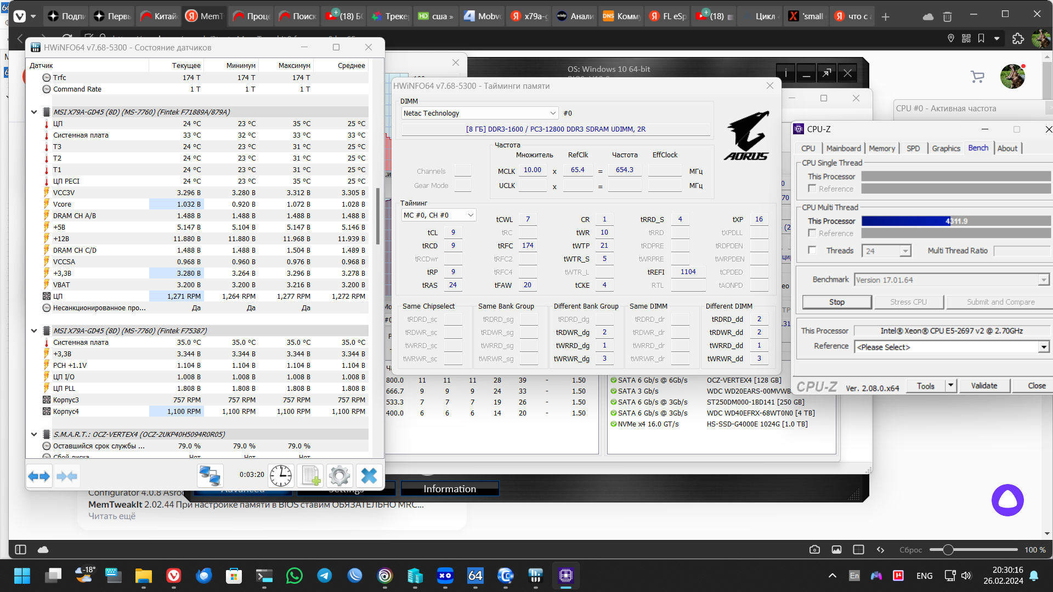
Task: Reset sensor clock timer icon
Action: tap(281, 476)
